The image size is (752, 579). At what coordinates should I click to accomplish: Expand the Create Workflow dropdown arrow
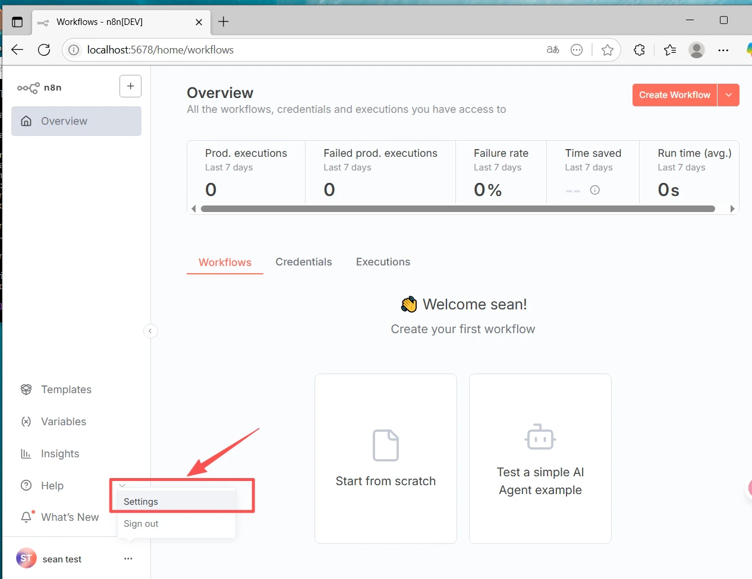pos(729,95)
